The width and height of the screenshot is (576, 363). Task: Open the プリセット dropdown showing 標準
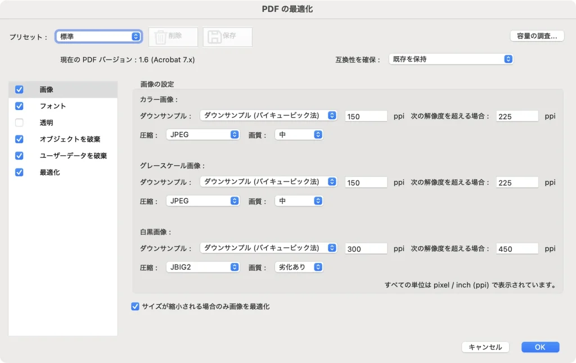click(99, 37)
